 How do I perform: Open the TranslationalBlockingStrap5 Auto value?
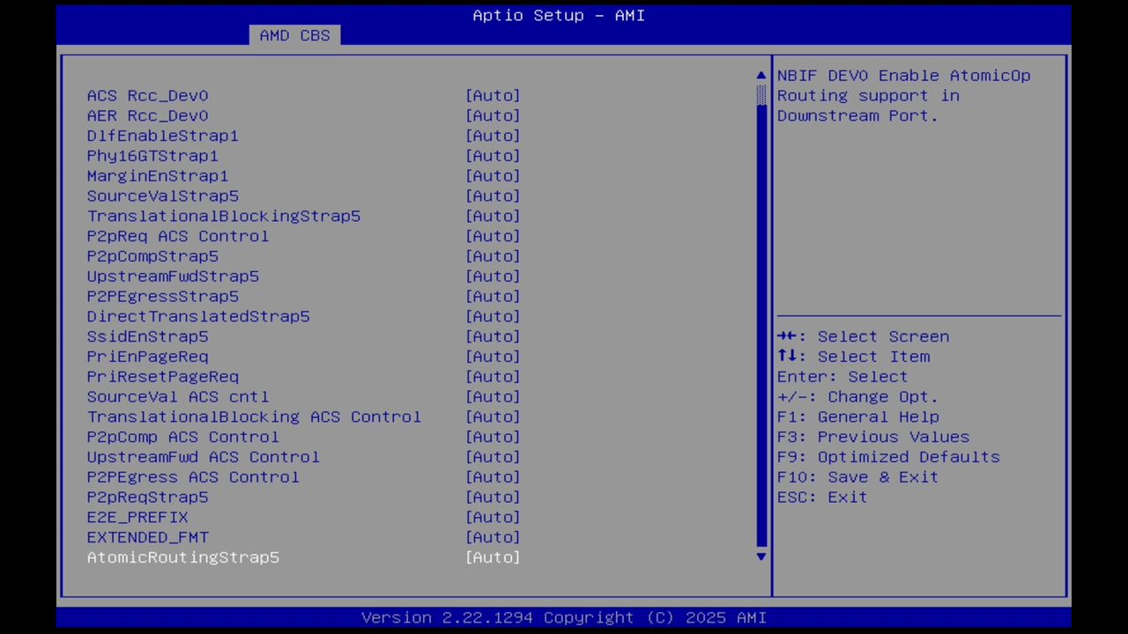[x=493, y=216]
